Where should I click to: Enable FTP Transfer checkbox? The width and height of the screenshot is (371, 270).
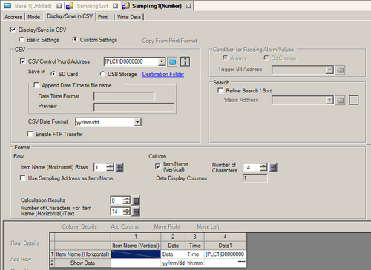30,134
